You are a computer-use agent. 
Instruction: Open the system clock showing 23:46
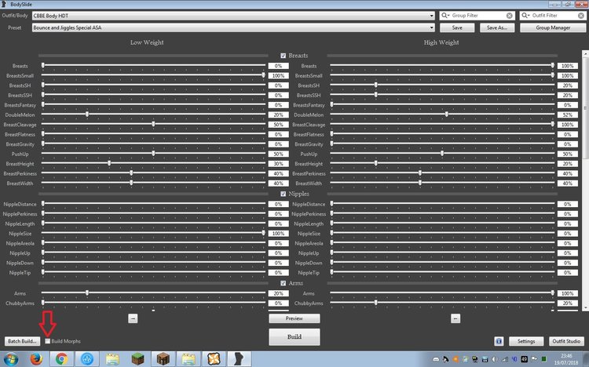click(x=566, y=359)
